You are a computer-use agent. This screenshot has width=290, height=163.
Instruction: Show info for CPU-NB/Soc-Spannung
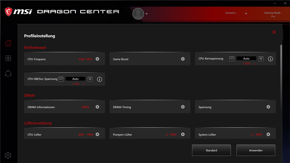coord(99,79)
